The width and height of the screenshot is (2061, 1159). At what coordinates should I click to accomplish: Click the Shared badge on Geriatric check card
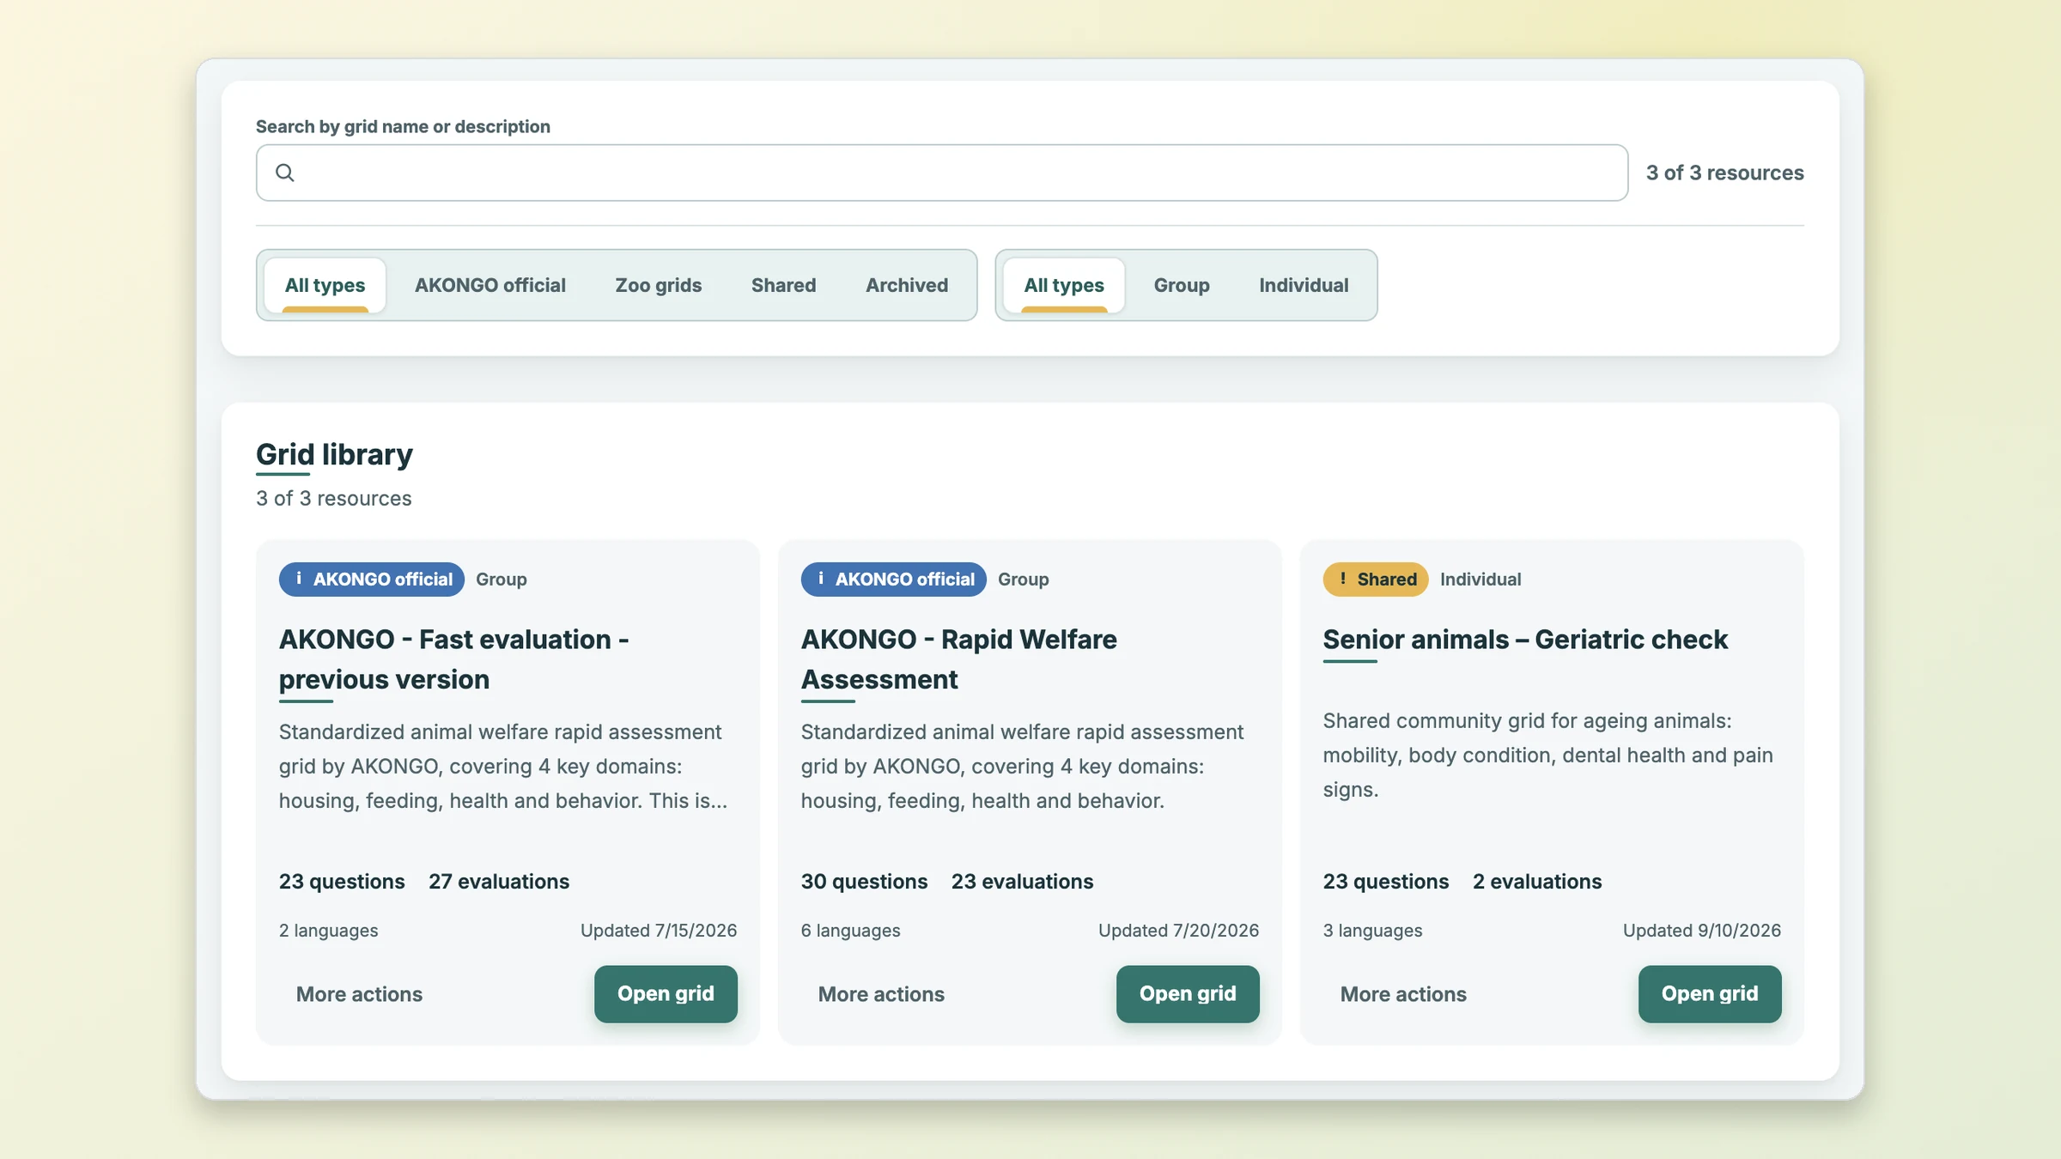point(1375,579)
